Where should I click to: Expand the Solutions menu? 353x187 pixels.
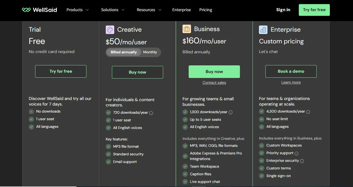pos(113,10)
